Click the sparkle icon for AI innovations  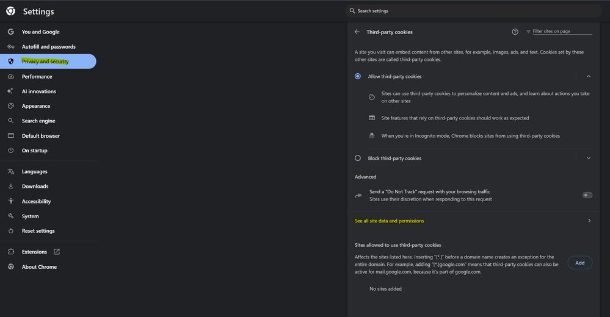10,91
